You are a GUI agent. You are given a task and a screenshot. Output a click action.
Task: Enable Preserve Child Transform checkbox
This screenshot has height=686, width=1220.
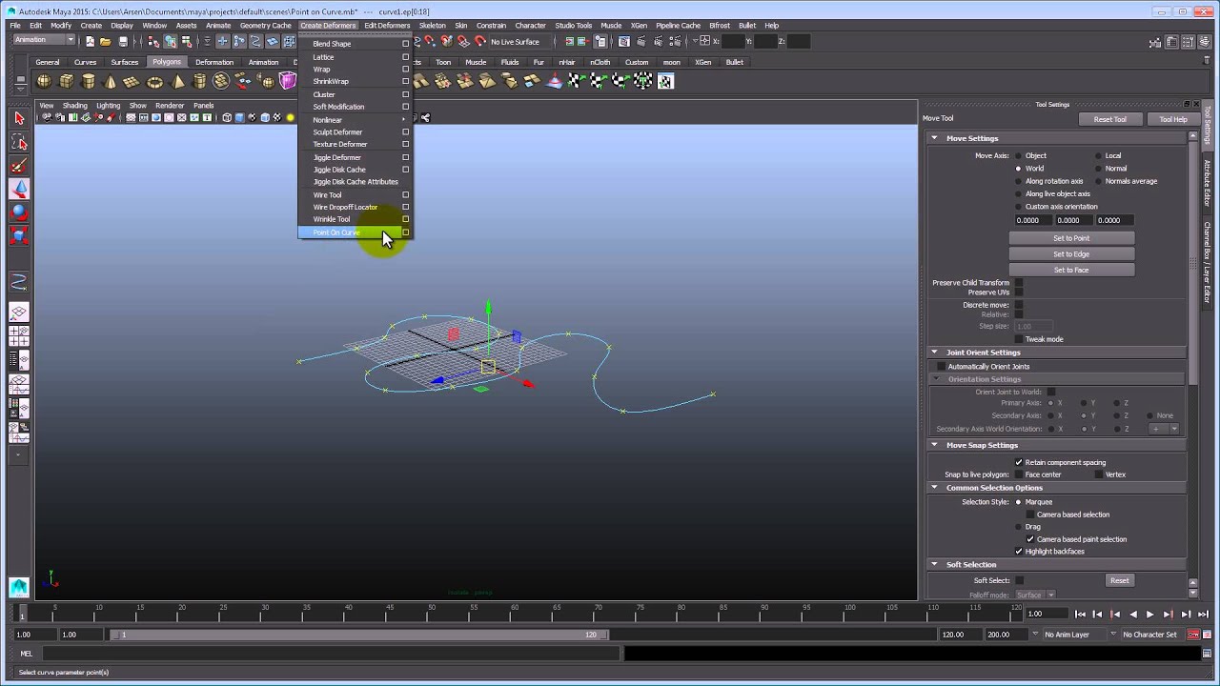coord(1019,283)
